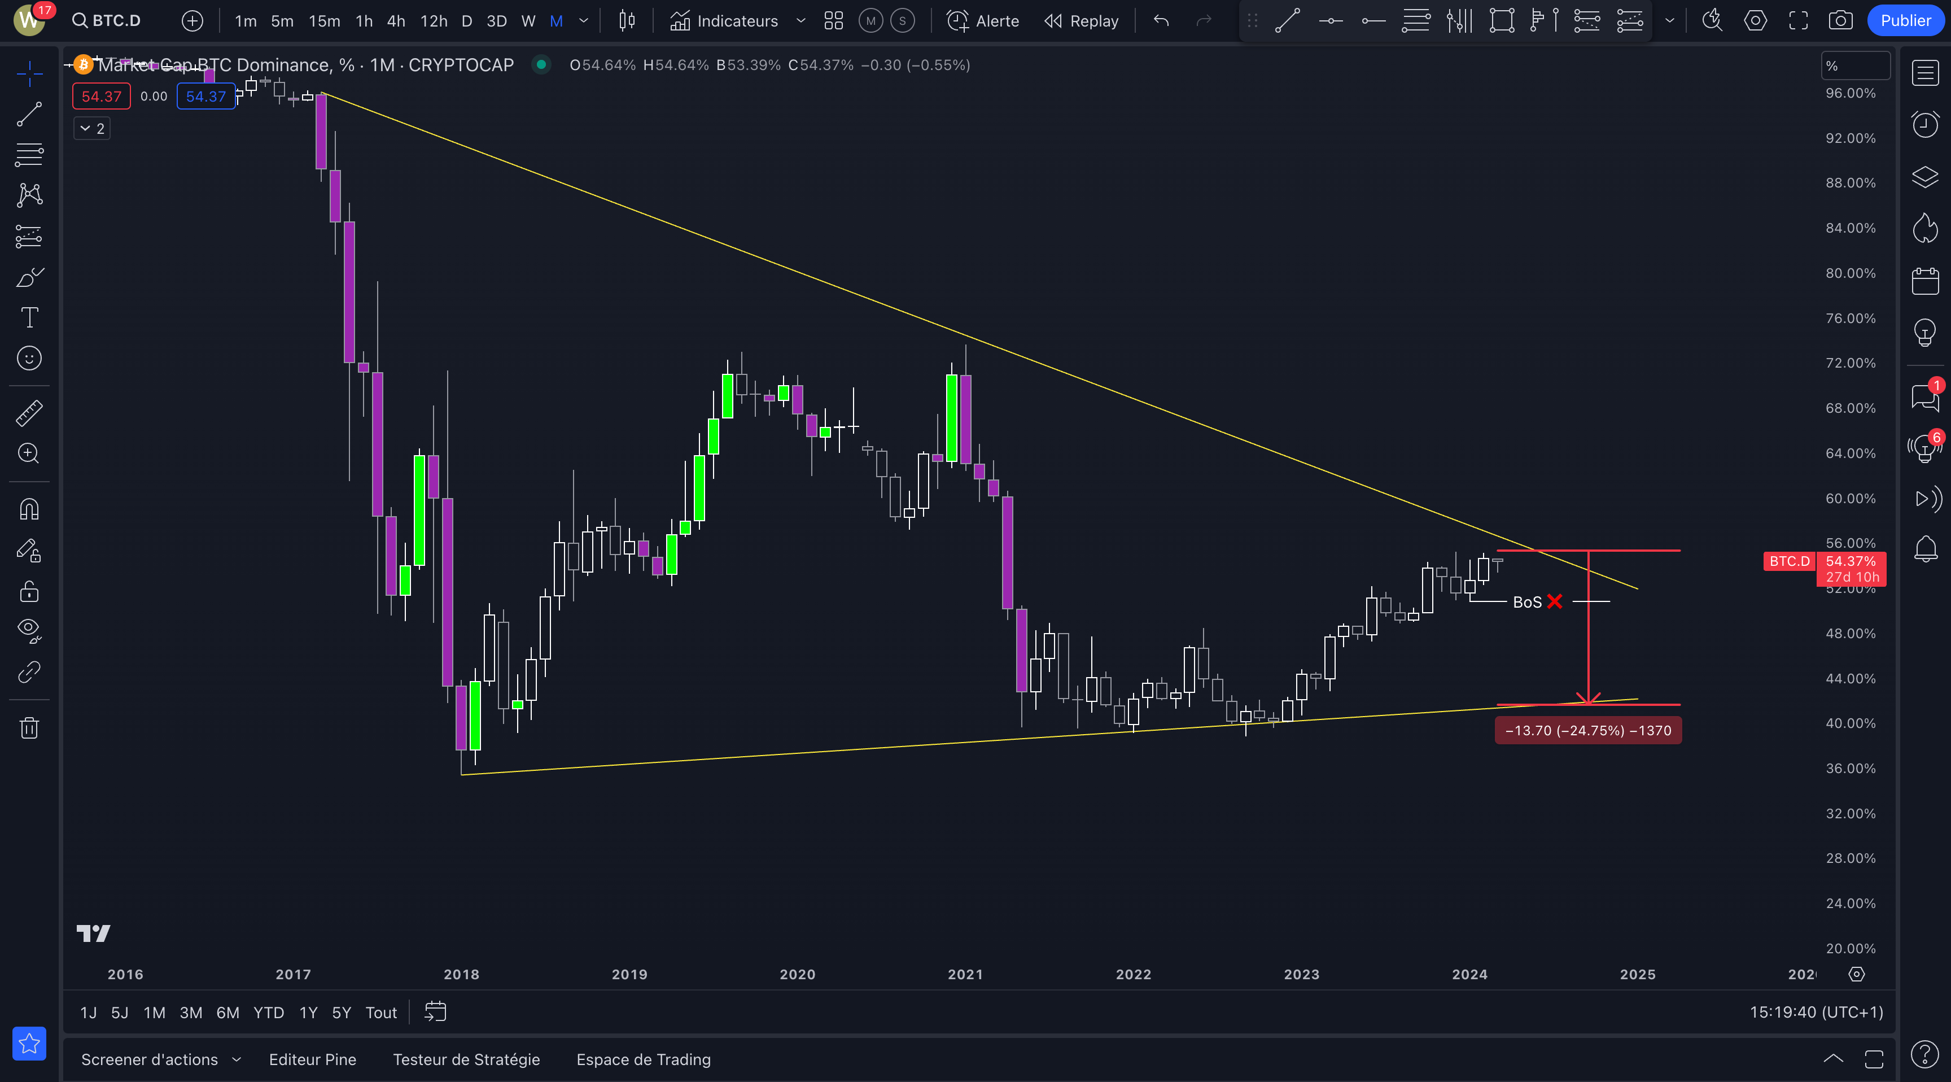Open the hotlists flame icon
1951x1082 pixels.
1924,228
